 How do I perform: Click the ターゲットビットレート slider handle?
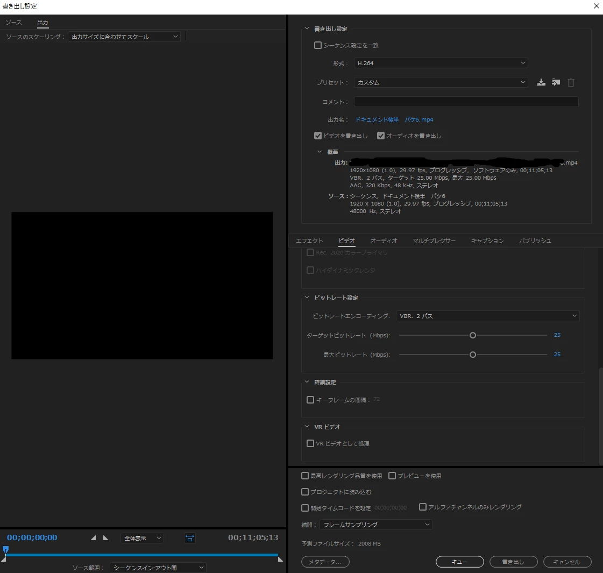point(473,335)
